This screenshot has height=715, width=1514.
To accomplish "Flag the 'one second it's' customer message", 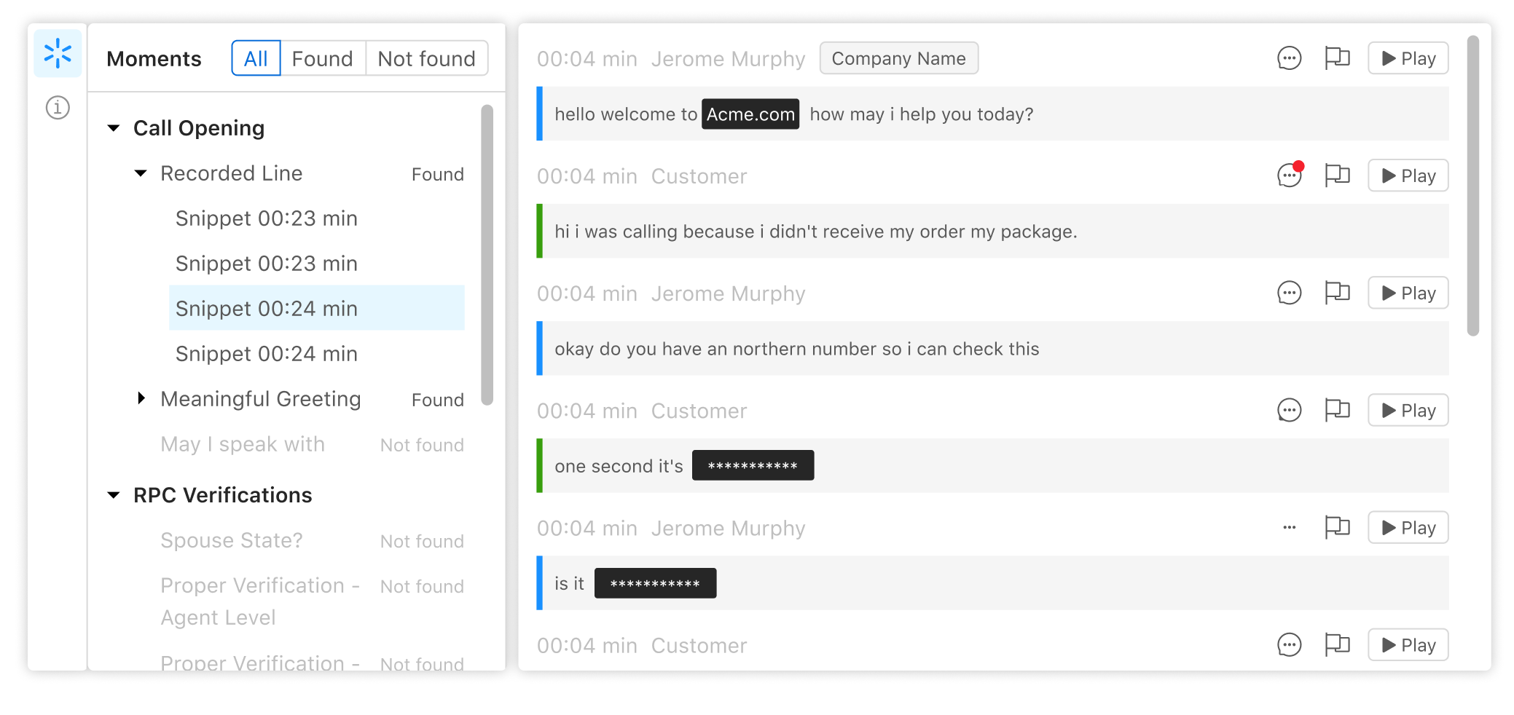I will (x=1337, y=410).
